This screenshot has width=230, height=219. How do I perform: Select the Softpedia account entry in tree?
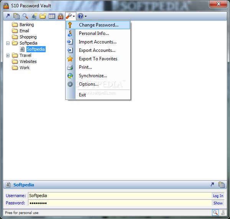point(36,49)
